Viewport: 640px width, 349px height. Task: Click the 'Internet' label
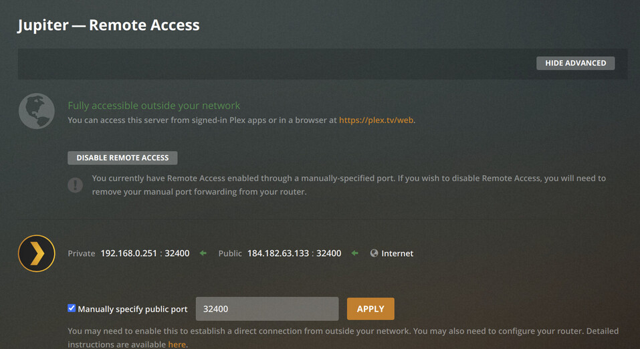click(x=397, y=253)
